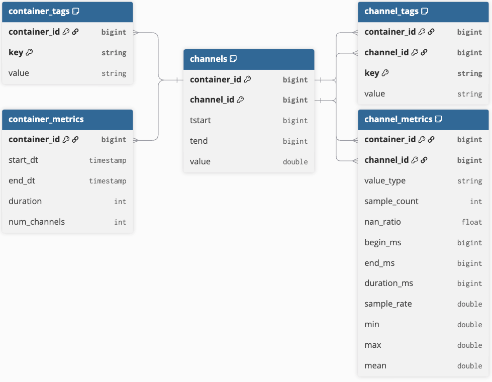Viewport: 492px width, 382px height.
Task: Click key icon beside key in container_tags
Action: [29, 52]
